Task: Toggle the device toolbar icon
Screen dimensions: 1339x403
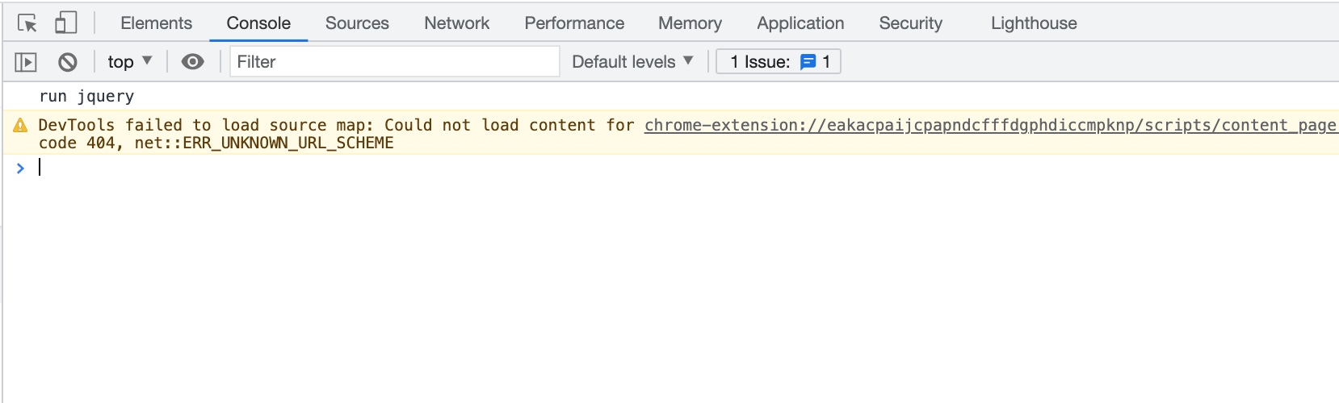Action: [65, 23]
